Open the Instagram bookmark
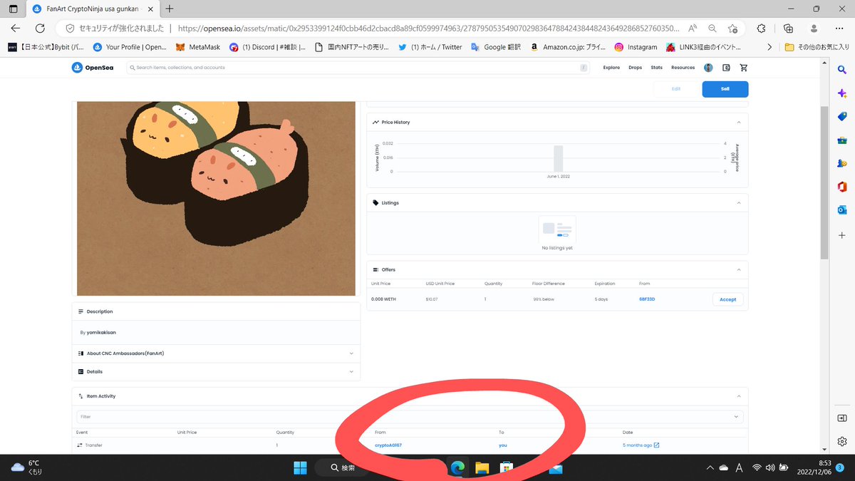Screen dimensions: 855x481 (x=636, y=47)
